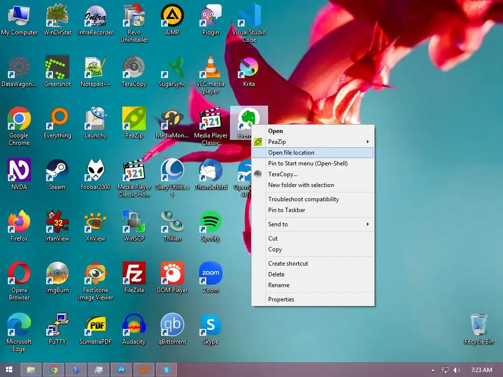This screenshot has width=503, height=377.
Task: Select the Zoom desktop shortcut
Action: 210,277
